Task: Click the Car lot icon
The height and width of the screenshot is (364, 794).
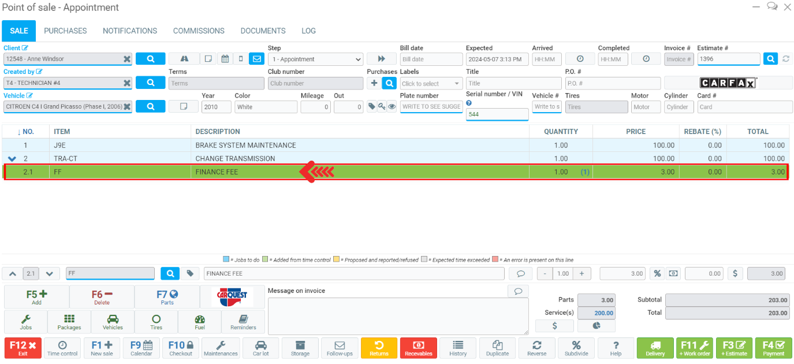Action: coord(260,348)
